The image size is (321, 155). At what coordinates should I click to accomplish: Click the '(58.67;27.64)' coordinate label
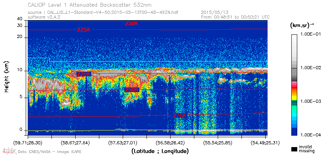coord(76,143)
